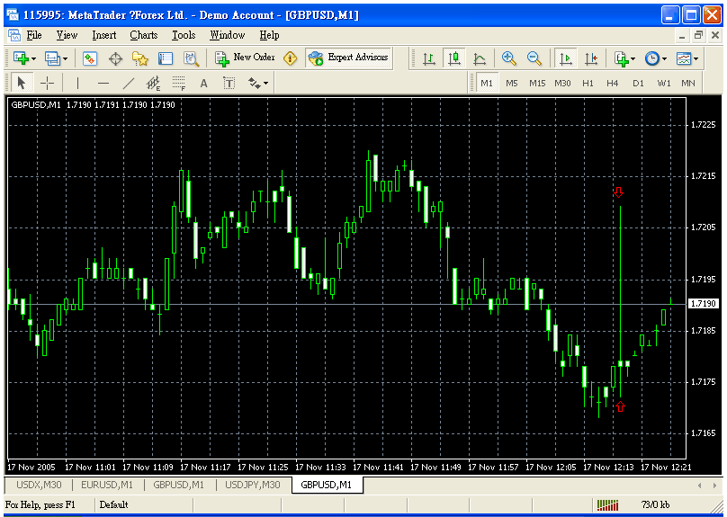The width and height of the screenshot is (727, 517).
Task: Switch to the USDJPY,M30 chart tab
Action: pos(253,485)
